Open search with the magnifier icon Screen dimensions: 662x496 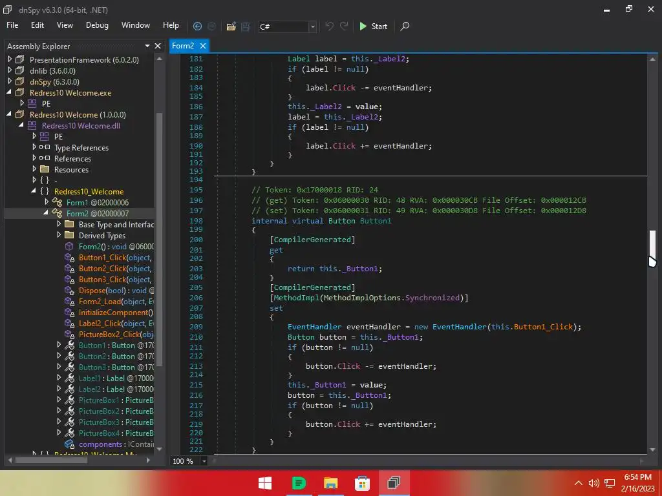(x=405, y=26)
